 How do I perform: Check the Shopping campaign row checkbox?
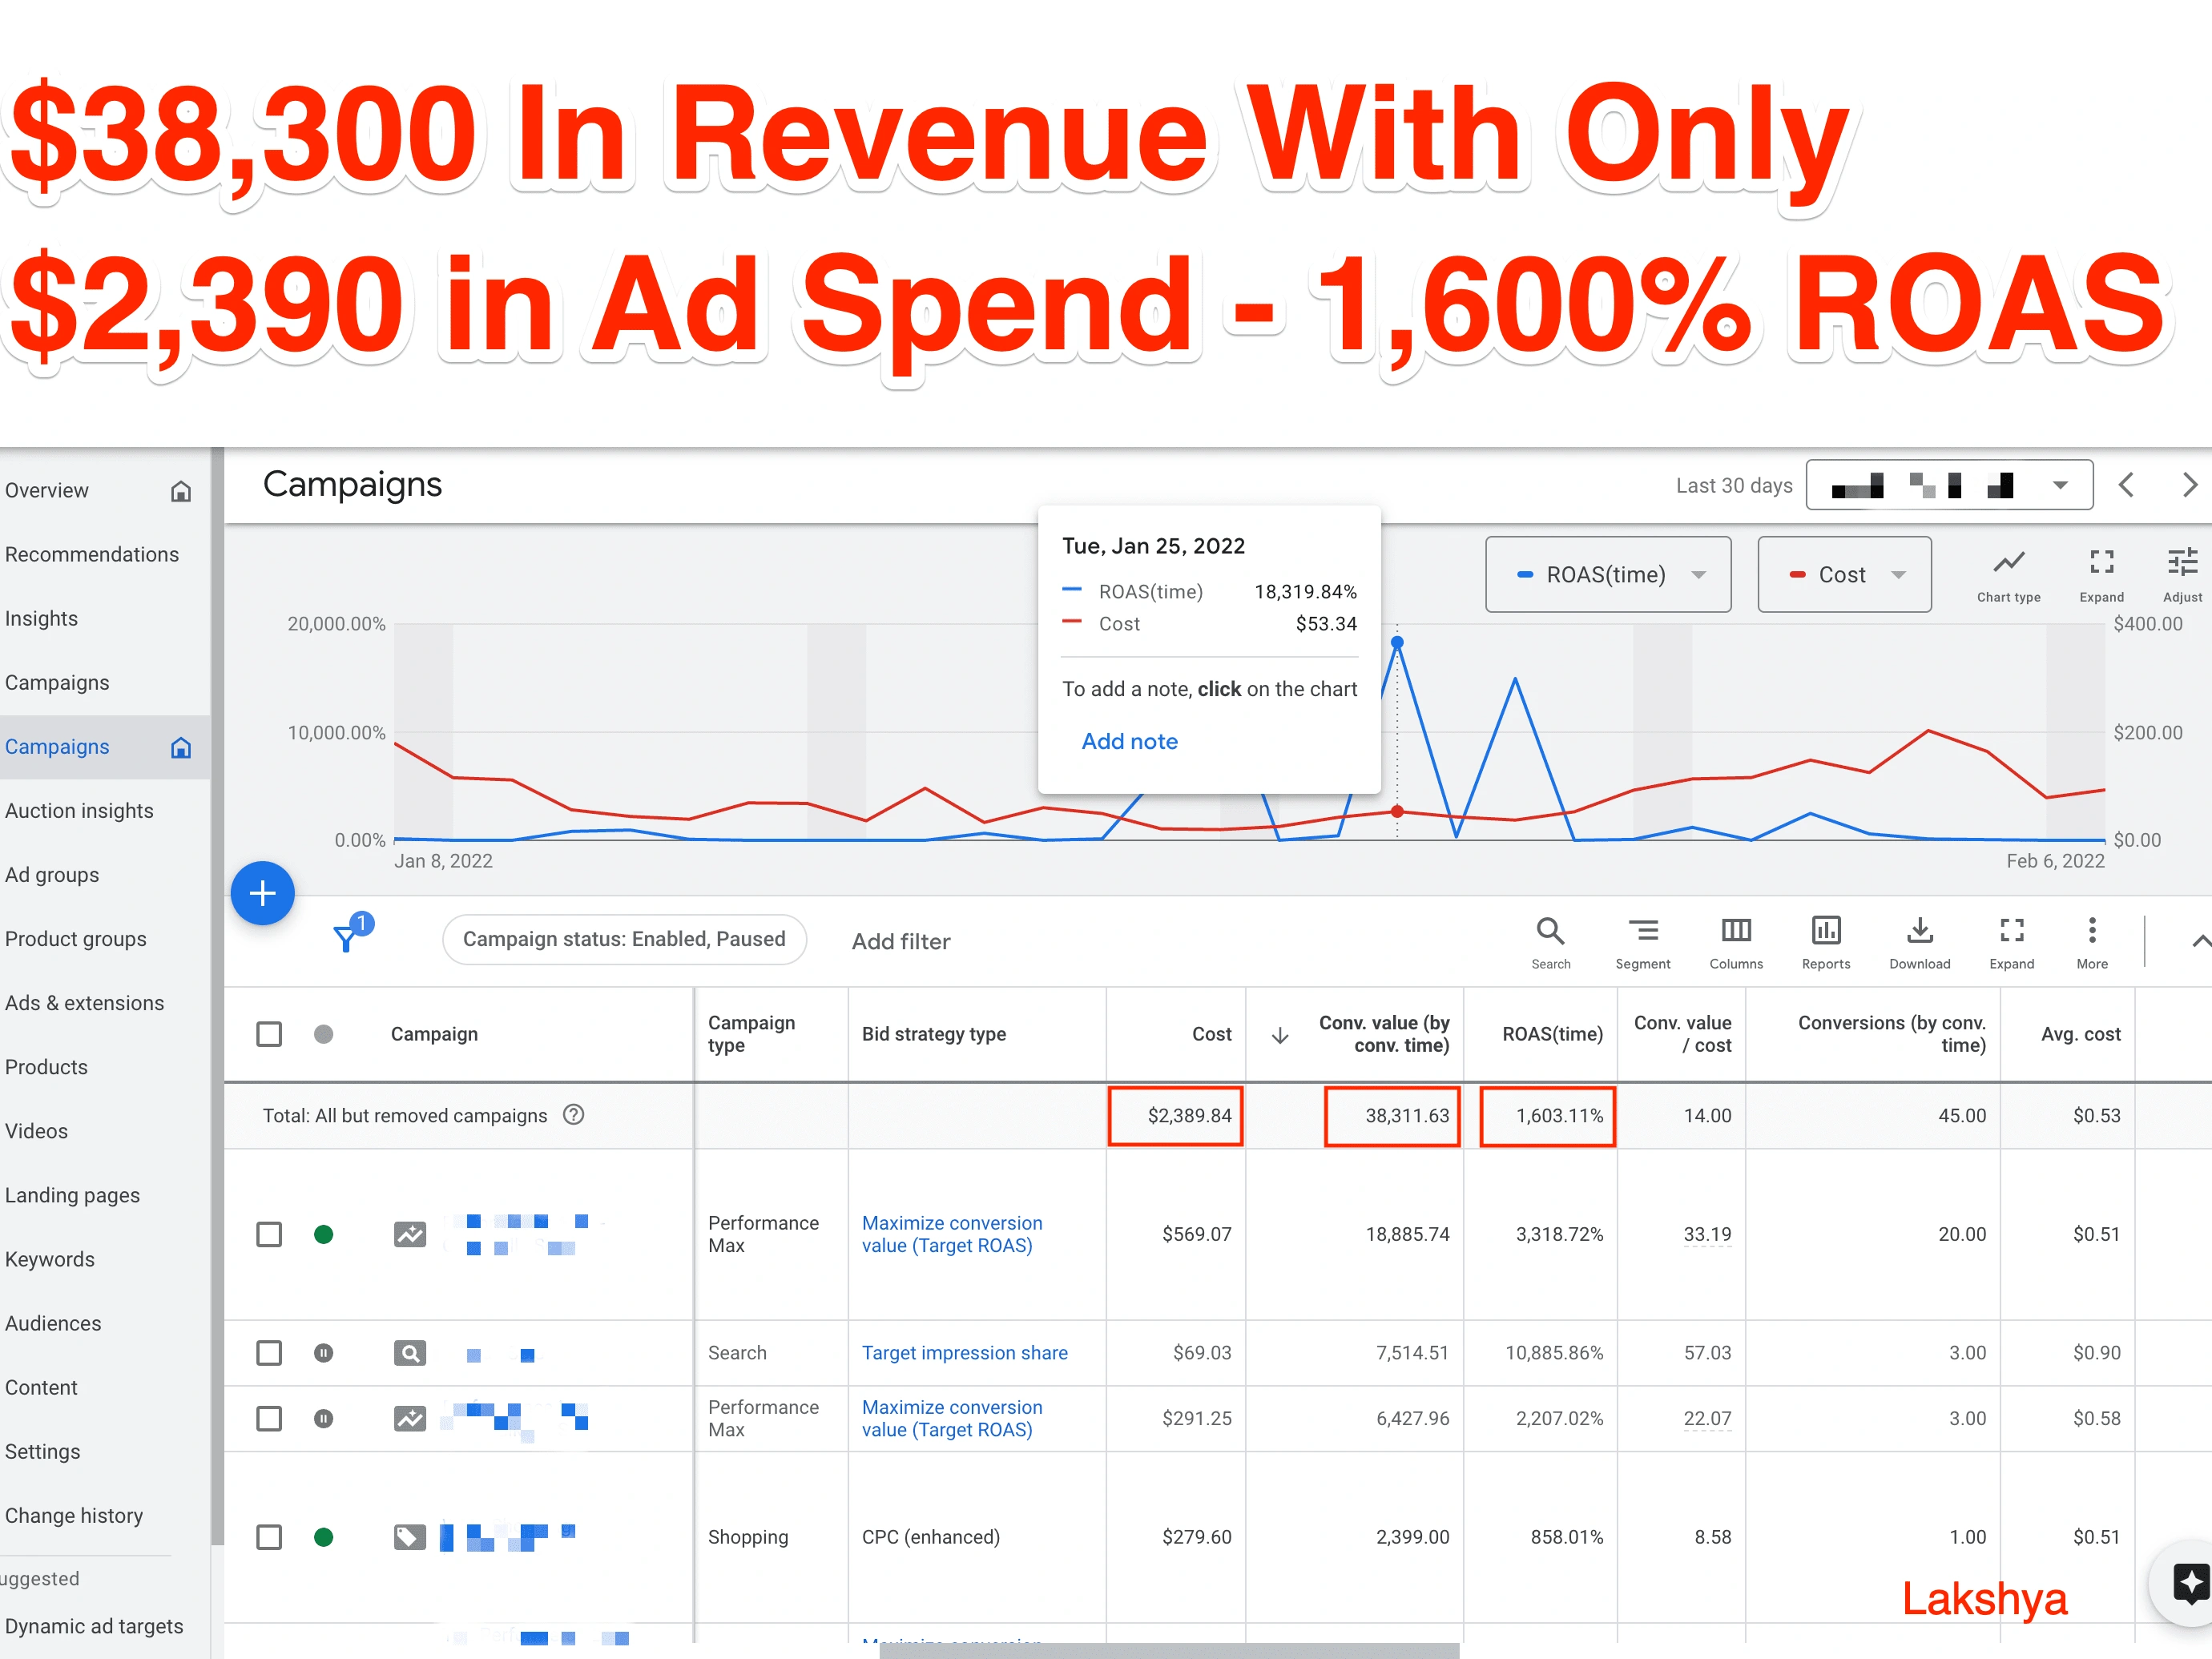tap(269, 1537)
